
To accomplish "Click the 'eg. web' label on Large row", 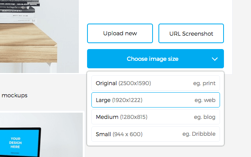I will [x=205, y=100].
